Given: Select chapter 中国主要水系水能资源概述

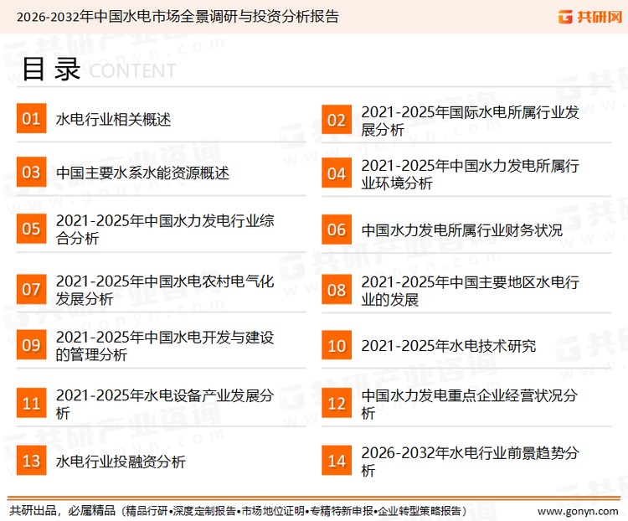Looking at the screenshot, I should click(x=142, y=173).
